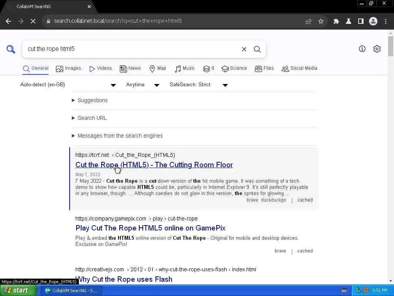The image size is (394, 296).
Task: Open Why Cut the Rope uses Flash link
Action: pos(124,279)
